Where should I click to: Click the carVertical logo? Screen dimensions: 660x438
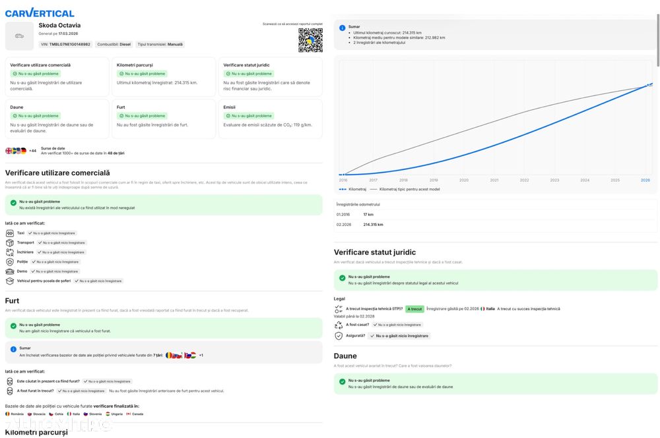click(40, 13)
